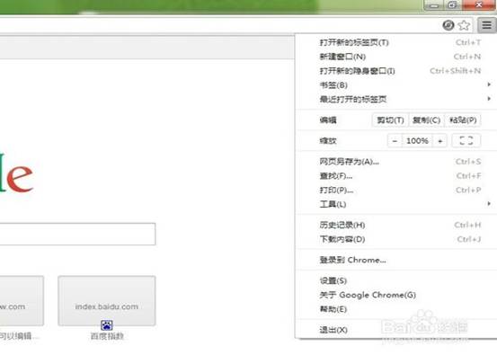Open 设置(S) settings from menu
Screen dimensions: 497x355
395,280
